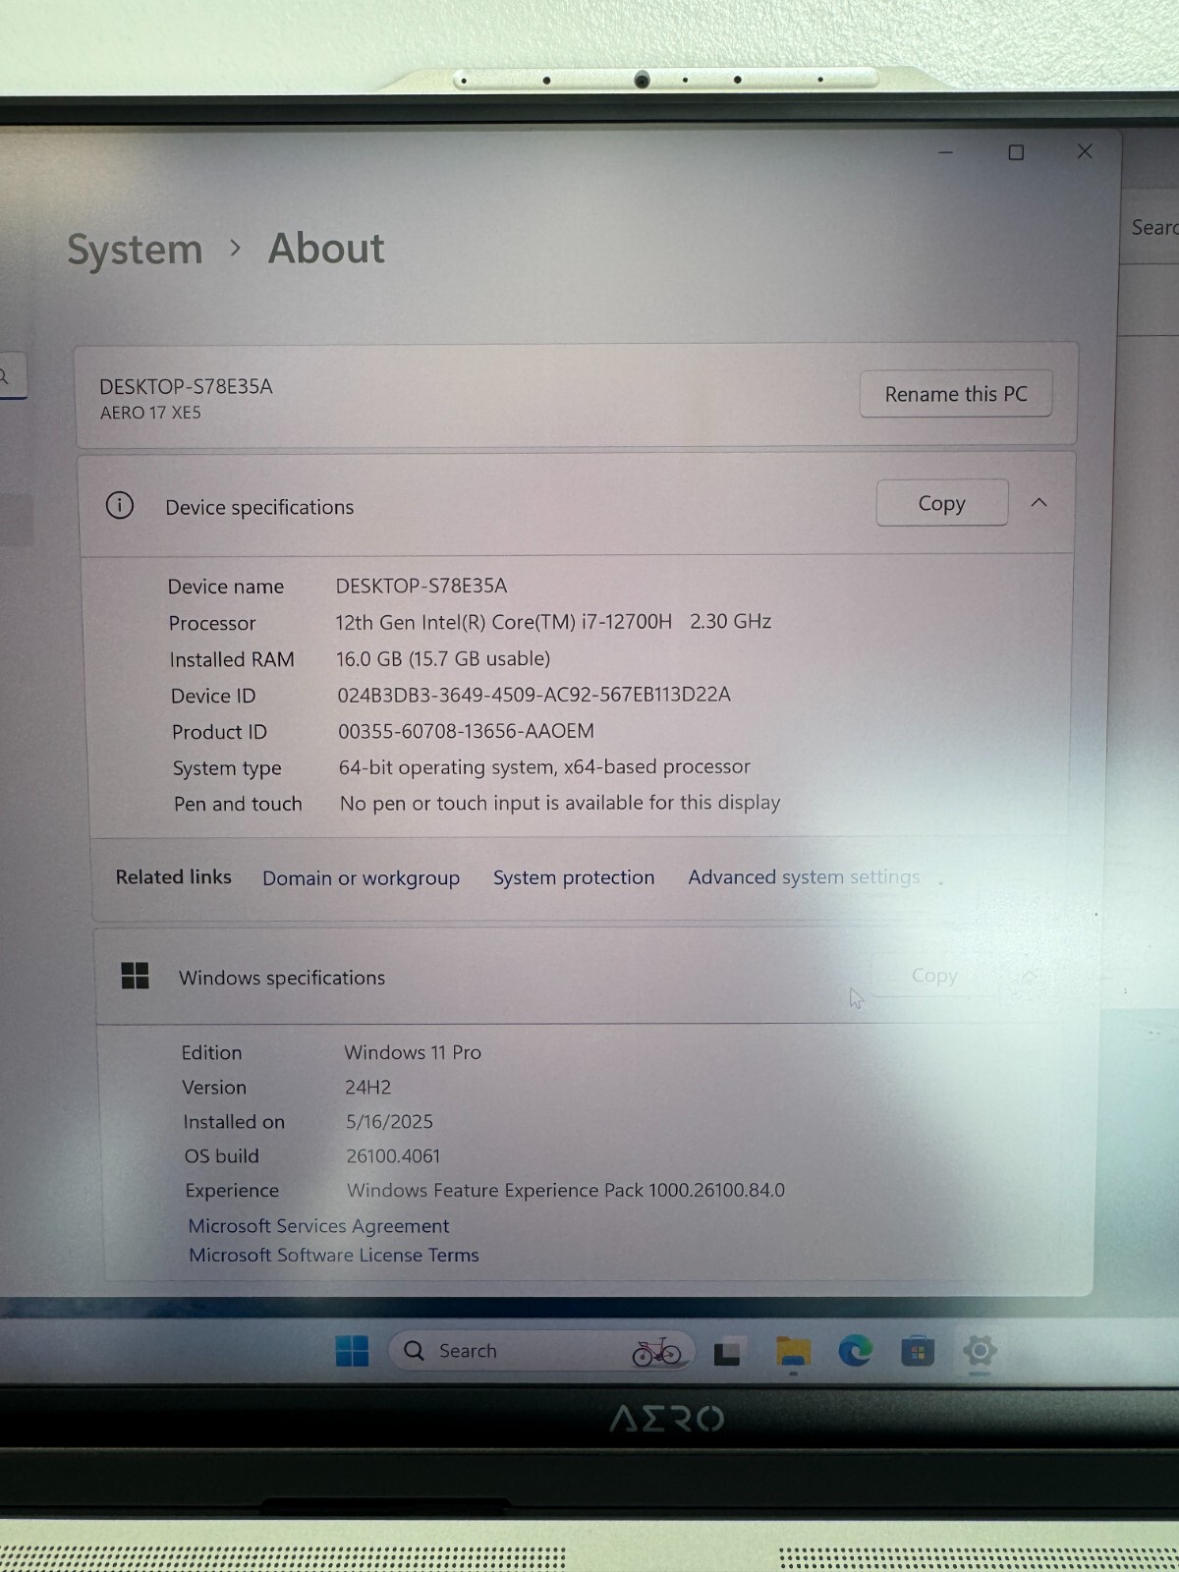Click the Version value 24H2
Image resolution: width=1179 pixels, height=1572 pixels.
pyautogui.click(x=367, y=1088)
